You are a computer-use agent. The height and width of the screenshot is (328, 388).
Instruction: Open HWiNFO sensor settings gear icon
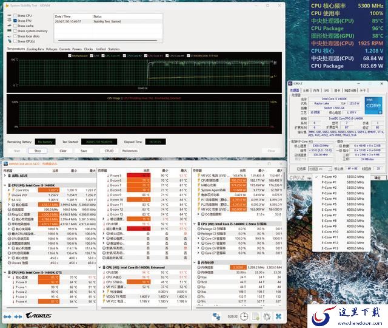coord(267,316)
